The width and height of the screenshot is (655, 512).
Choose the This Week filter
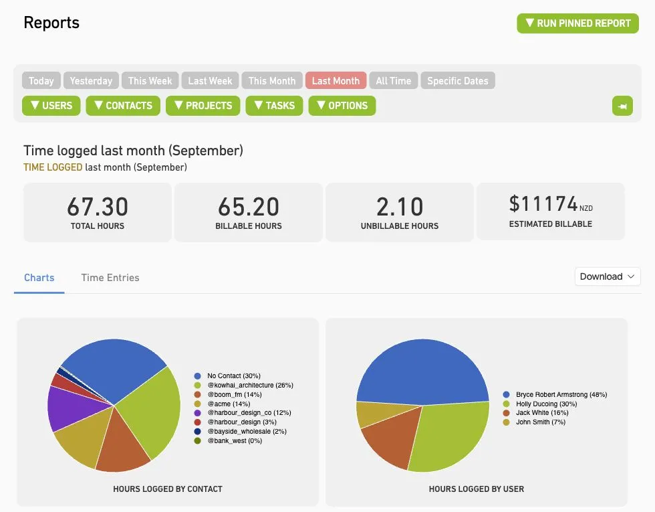150,81
